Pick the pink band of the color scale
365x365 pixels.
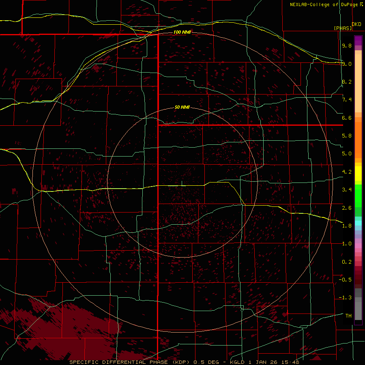pos(358,246)
